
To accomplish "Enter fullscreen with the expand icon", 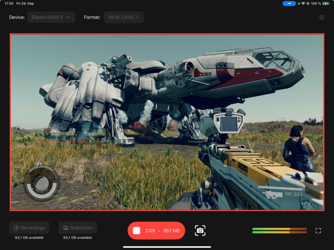I will (x=318, y=230).
